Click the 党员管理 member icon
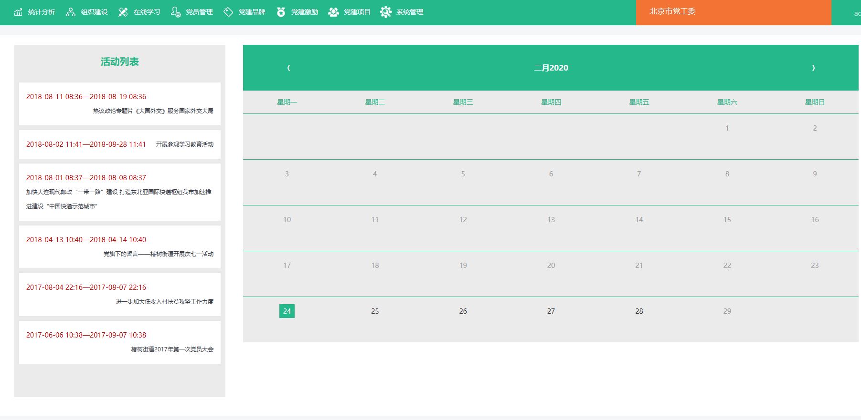861x420 pixels. click(176, 12)
